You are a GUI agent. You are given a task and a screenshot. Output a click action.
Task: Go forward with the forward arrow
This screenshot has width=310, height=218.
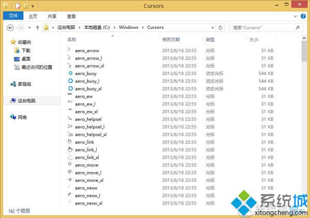coord(20,28)
